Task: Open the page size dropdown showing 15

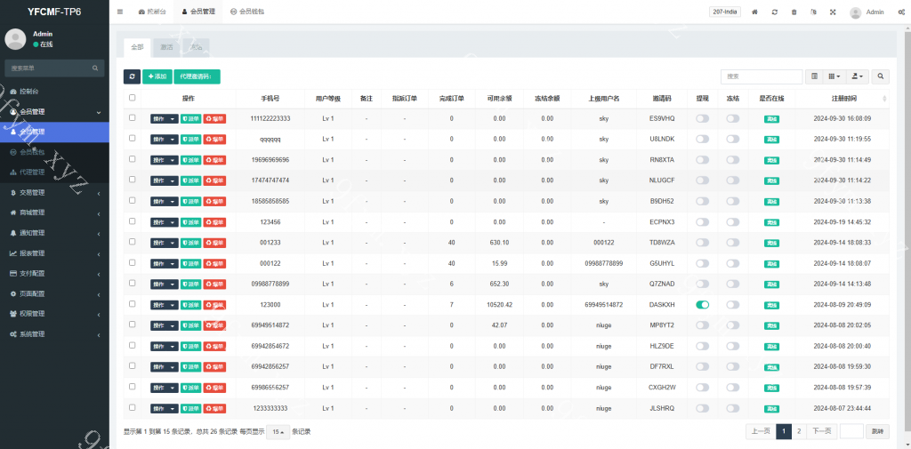Action: pyautogui.click(x=278, y=431)
